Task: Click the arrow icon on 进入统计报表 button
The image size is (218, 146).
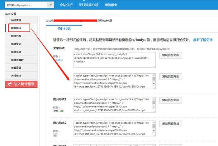Action: coord(10,84)
